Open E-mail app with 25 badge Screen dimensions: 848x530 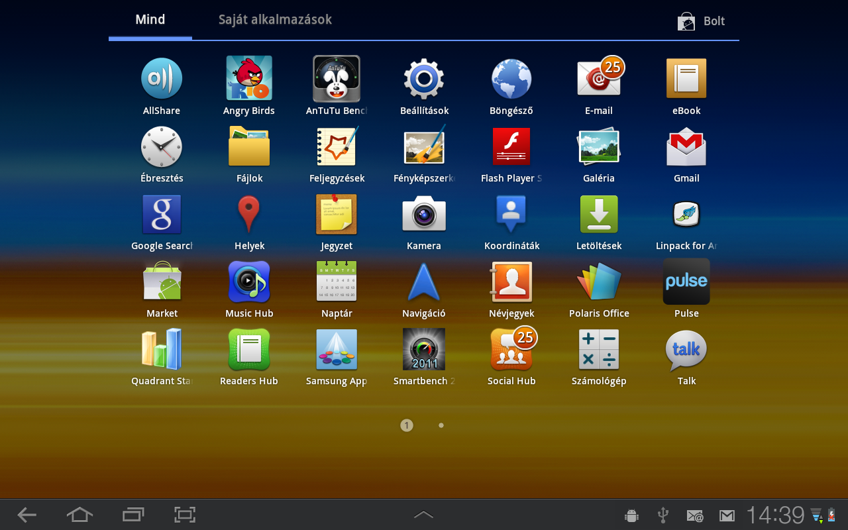coord(599,79)
